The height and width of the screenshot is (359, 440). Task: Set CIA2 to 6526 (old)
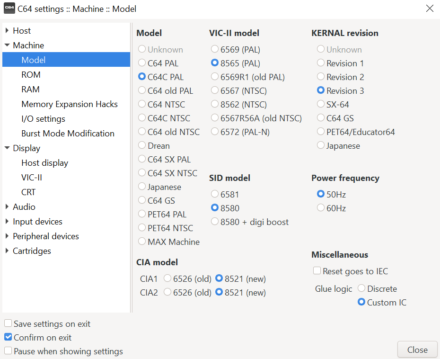tap(187, 292)
